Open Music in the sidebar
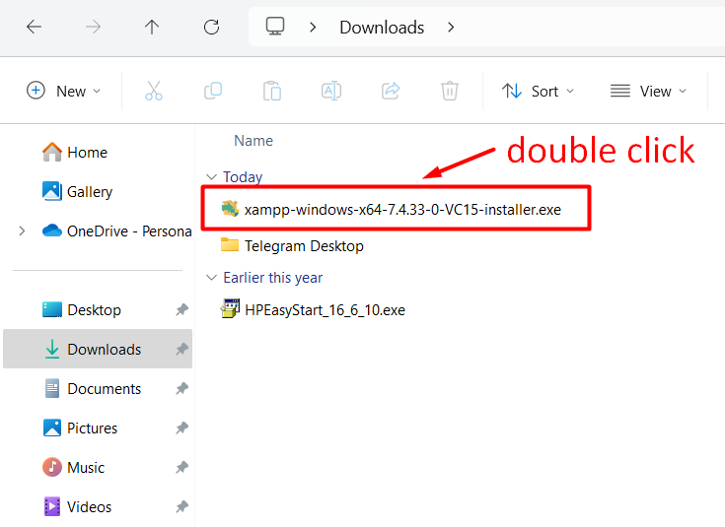This screenshot has width=725, height=527. [73, 467]
